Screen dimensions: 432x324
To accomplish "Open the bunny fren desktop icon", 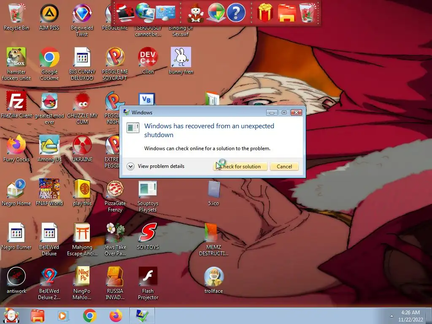I will coord(181,61).
